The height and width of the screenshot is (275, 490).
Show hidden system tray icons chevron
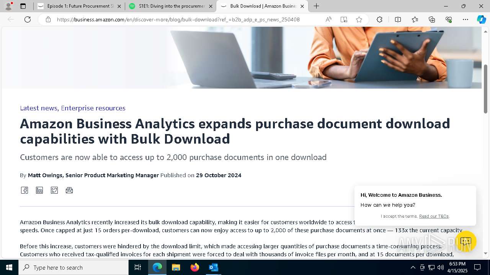pyautogui.click(x=413, y=267)
